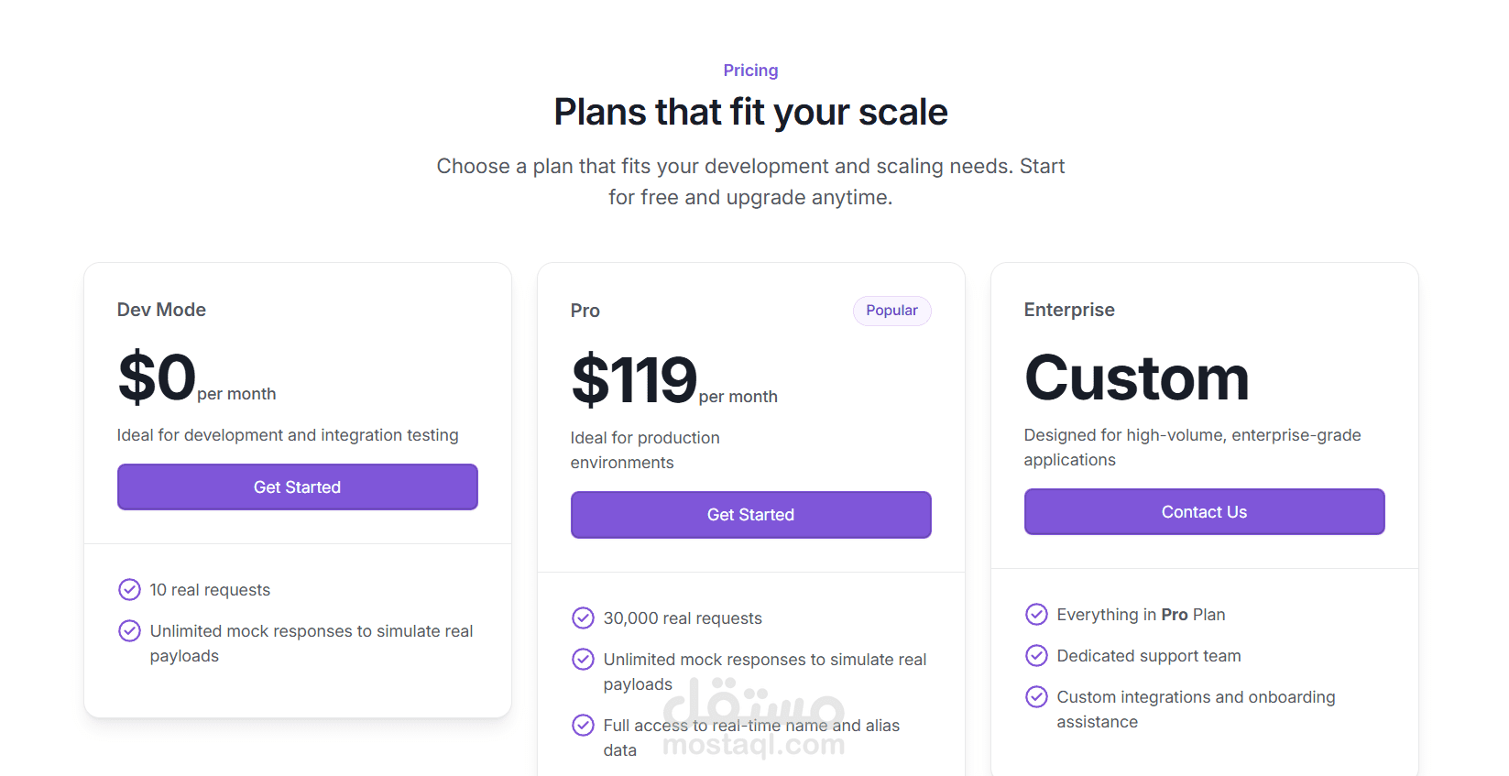Click the checkmark icon beside "Full access to real-time name"

(x=583, y=725)
